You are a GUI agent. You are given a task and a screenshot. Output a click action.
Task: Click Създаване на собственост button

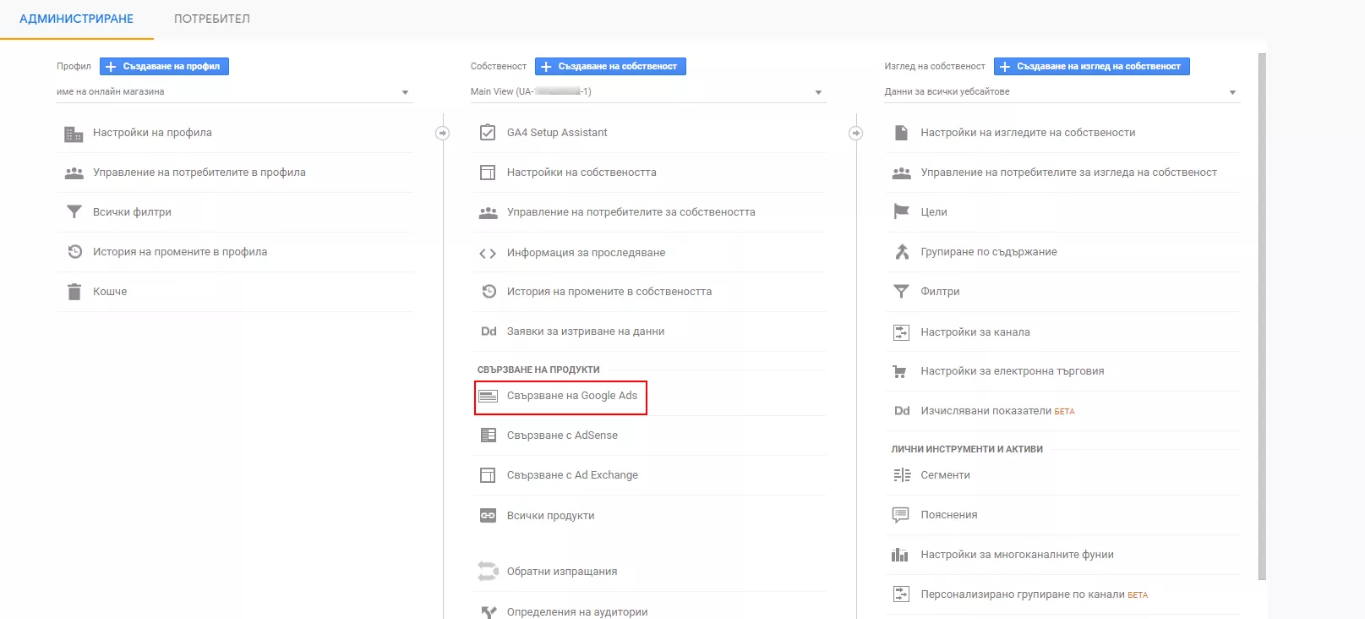click(x=610, y=66)
